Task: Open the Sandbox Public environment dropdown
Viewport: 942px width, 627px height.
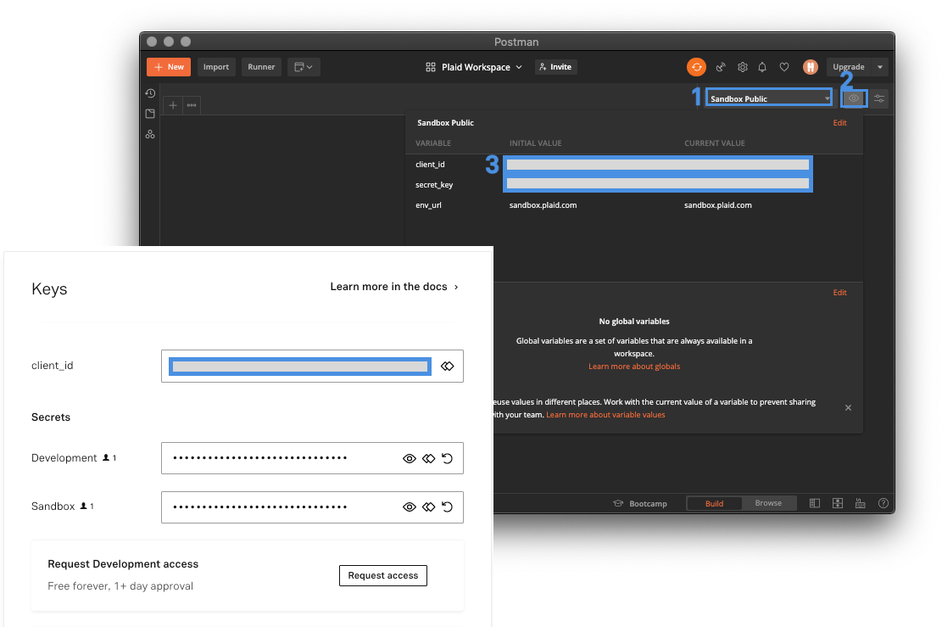Action: [769, 98]
